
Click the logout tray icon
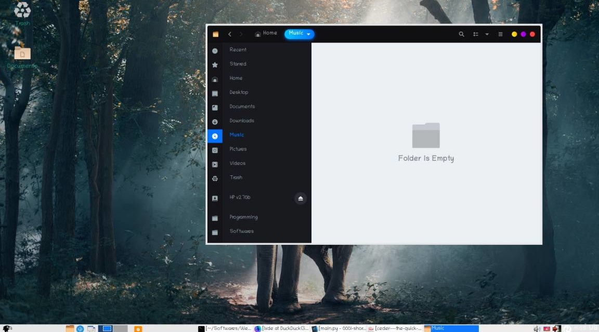tap(556, 328)
